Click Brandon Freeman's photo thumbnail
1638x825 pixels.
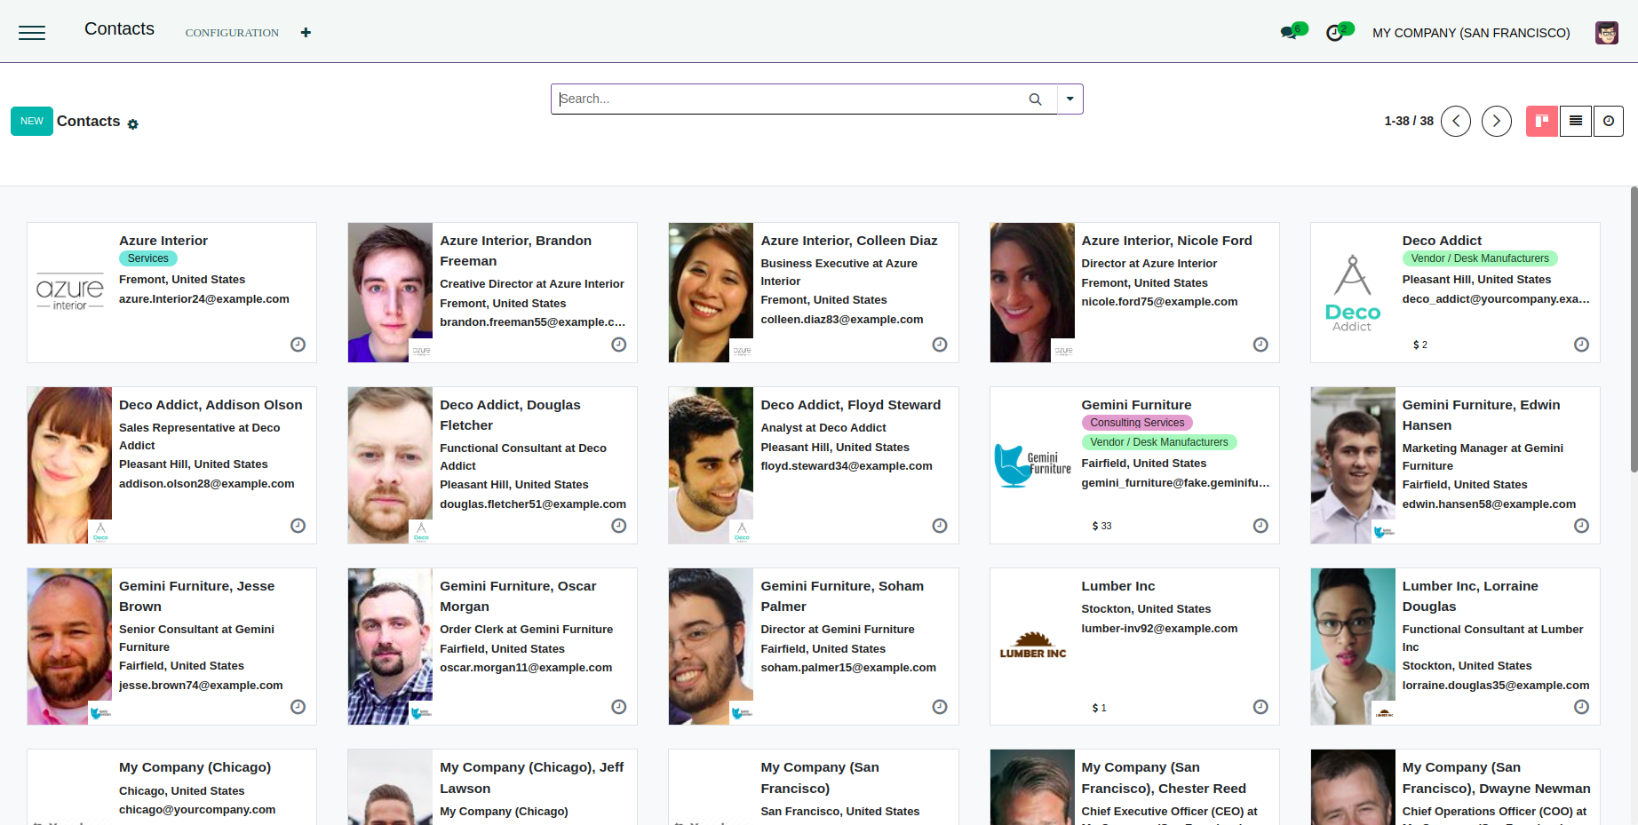[390, 292]
